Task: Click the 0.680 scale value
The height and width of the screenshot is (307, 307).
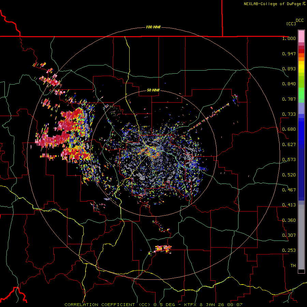Action: click(x=289, y=129)
